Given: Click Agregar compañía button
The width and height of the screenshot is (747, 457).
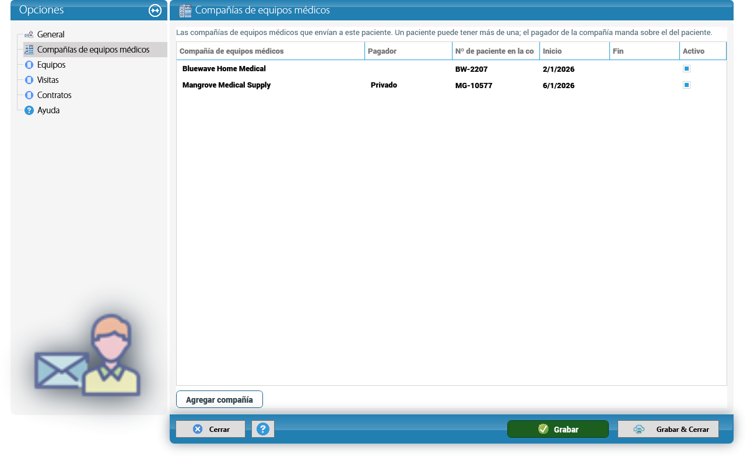Looking at the screenshot, I should (219, 400).
